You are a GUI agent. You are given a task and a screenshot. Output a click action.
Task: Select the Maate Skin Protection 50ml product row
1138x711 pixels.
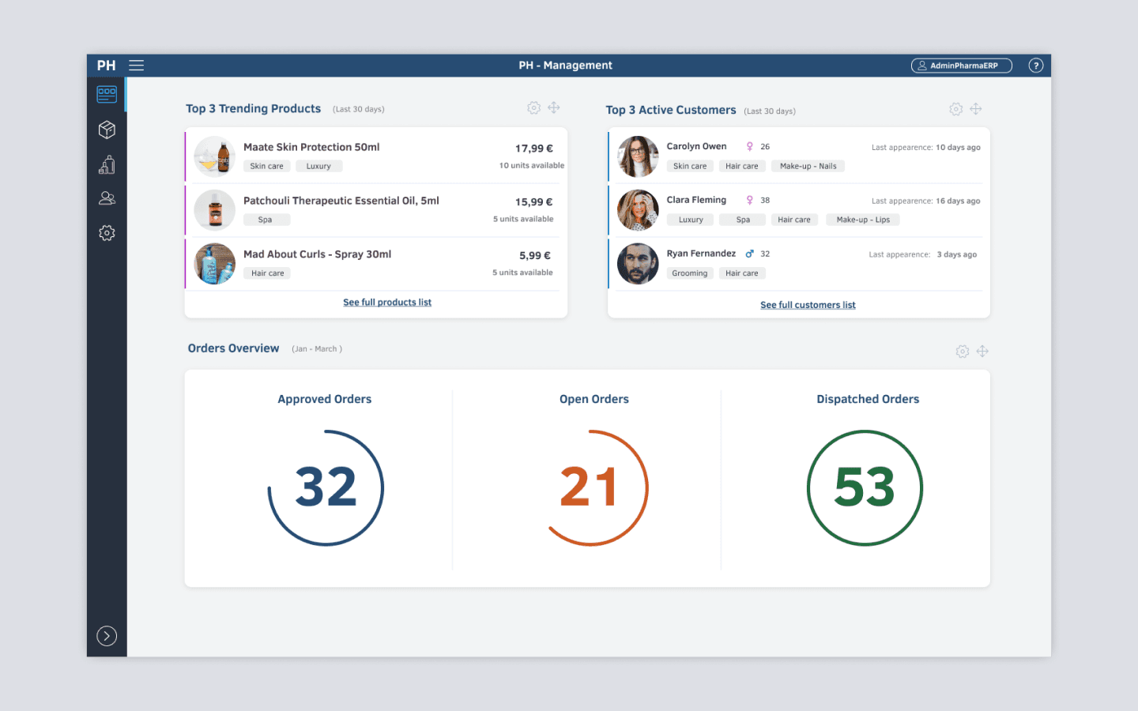[376, 156]
